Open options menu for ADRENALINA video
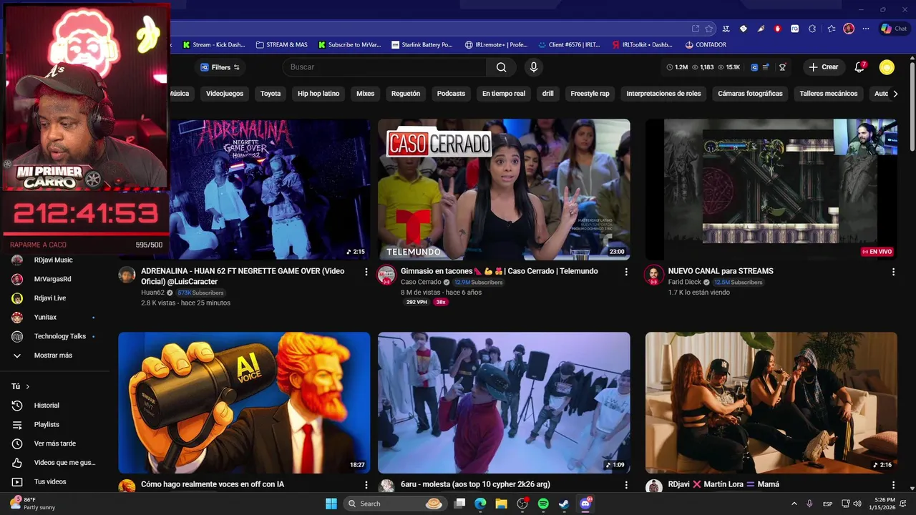This screenshot has height=515, width=916. 366,272
